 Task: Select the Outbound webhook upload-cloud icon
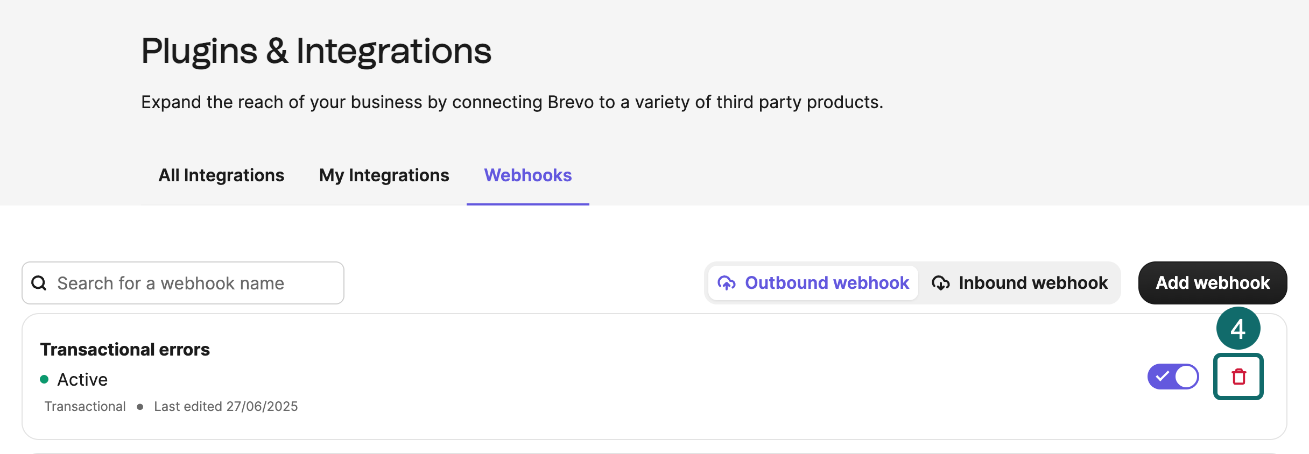click(x=728, y=282)
